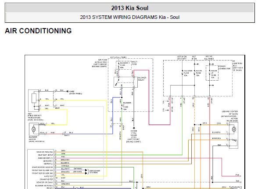This screenshot has height=189, width=265.
Task: Click the "SENSOR REF(+5V)" pin label
Action: [x=45, y=152]
